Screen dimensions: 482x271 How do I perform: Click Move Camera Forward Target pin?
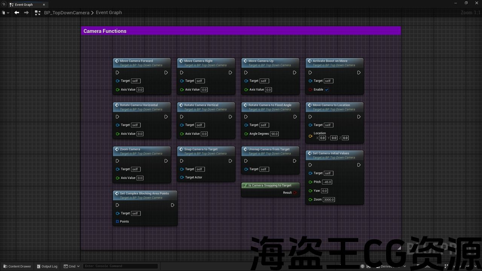[x=118, y=81]
